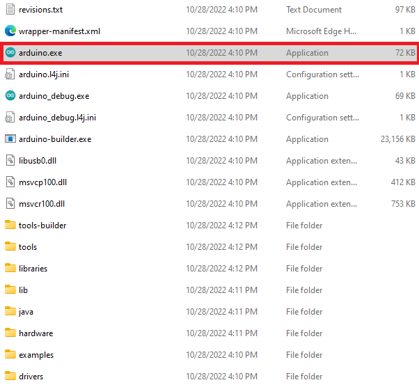Click the arduino-builder.exe file icon
The height and width of the screenshot is (387, 419).
click(x=10, y=139)
